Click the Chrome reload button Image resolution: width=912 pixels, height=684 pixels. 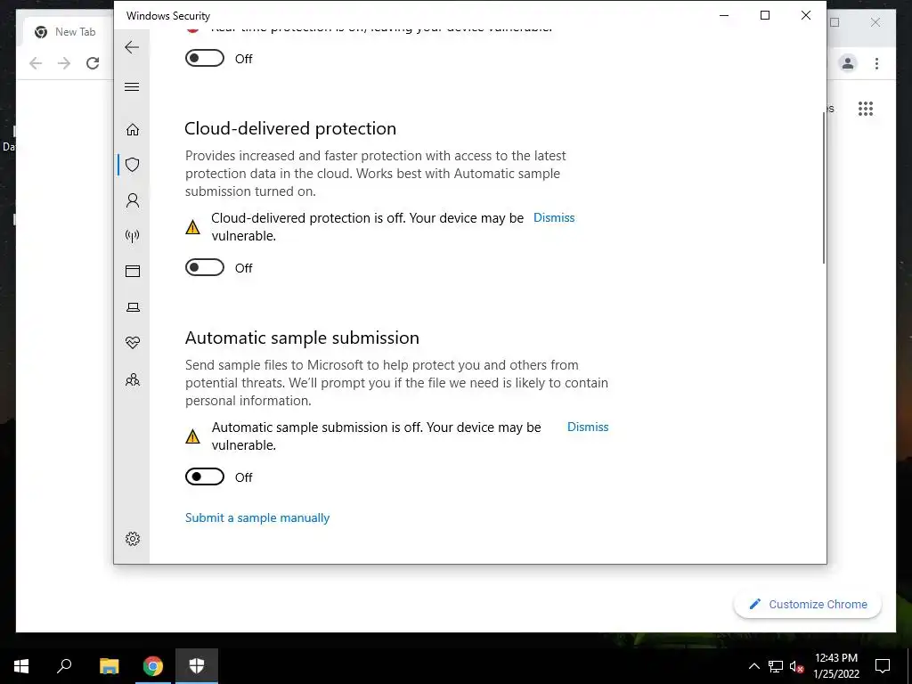pyautogui.click(x=93, y=63)
